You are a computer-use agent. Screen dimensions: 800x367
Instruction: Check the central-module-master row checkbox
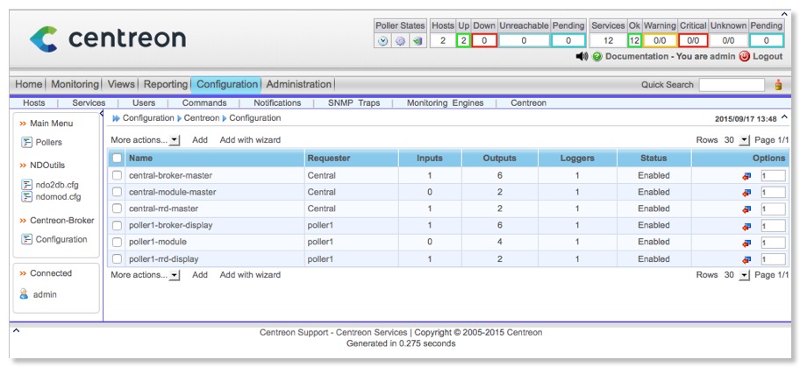tap(118, 192)
